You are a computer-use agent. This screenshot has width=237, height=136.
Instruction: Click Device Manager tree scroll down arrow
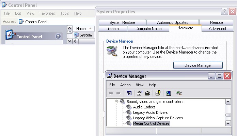(x=228, y=123)
